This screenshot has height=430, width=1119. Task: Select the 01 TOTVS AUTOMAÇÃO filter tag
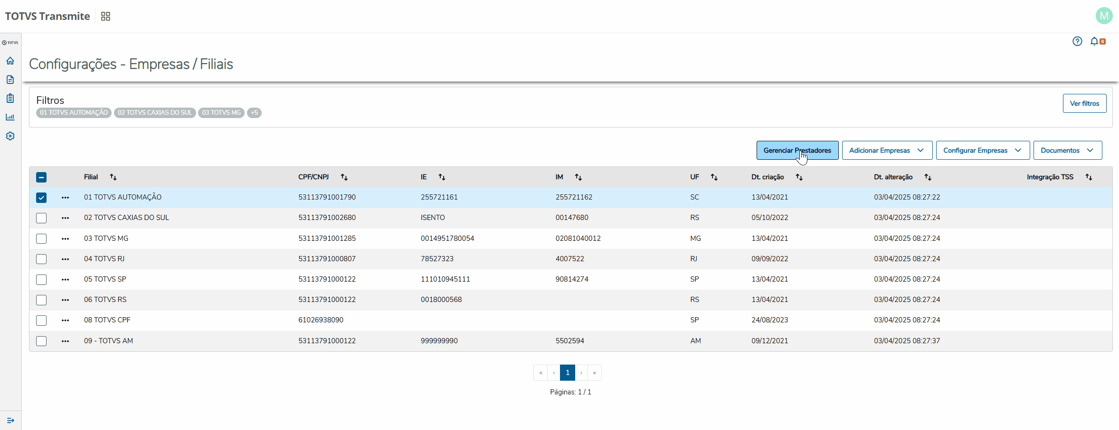pyautogui.click(x=74, y=113)
